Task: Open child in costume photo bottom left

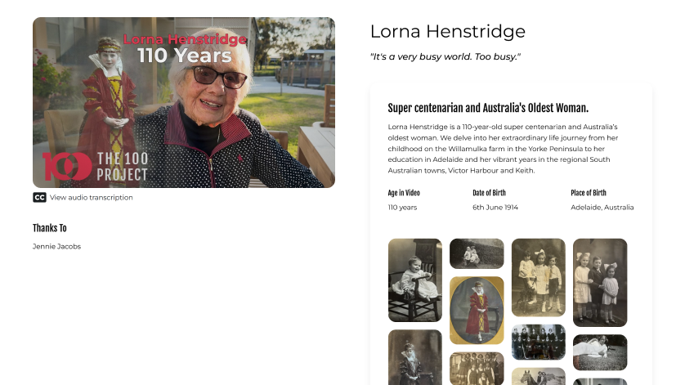Action: pyautogui.click(x=415, y=357)
